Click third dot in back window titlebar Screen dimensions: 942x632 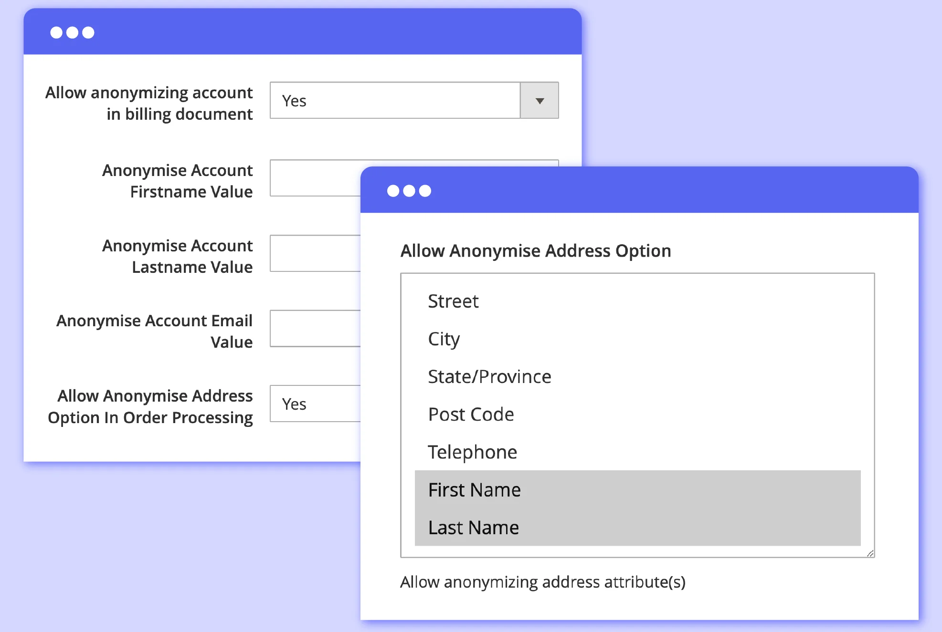point(88,32)
